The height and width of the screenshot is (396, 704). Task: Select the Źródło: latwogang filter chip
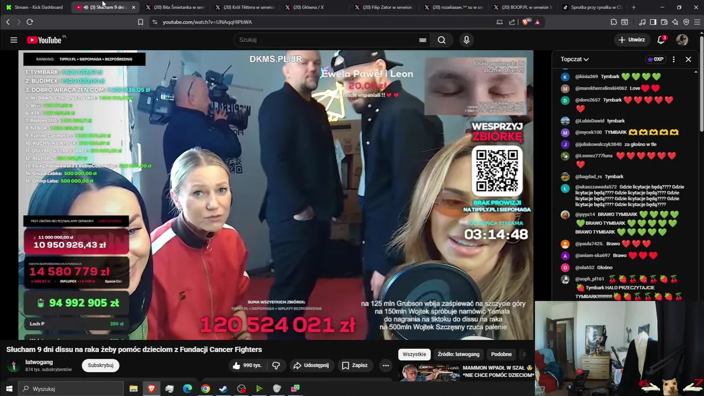[459, 354]
